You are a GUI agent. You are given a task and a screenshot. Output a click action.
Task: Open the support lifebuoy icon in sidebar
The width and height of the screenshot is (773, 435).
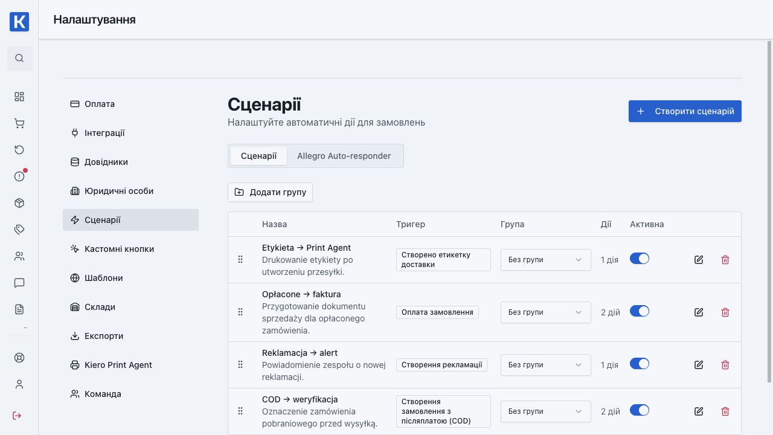[19, 358]
